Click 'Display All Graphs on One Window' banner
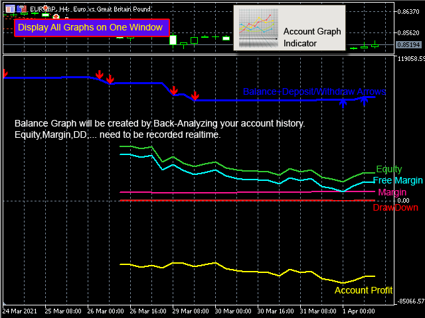 coord(92,28)
